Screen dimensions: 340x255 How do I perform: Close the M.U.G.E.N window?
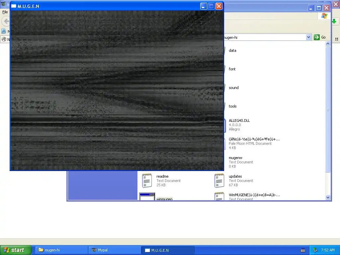[x=219, y=6]
